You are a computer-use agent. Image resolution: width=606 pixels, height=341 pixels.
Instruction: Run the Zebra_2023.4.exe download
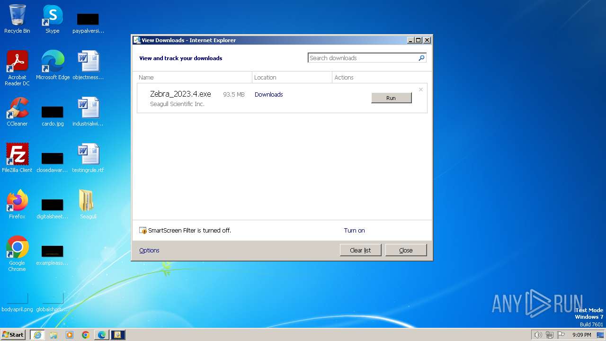[391, 98]
